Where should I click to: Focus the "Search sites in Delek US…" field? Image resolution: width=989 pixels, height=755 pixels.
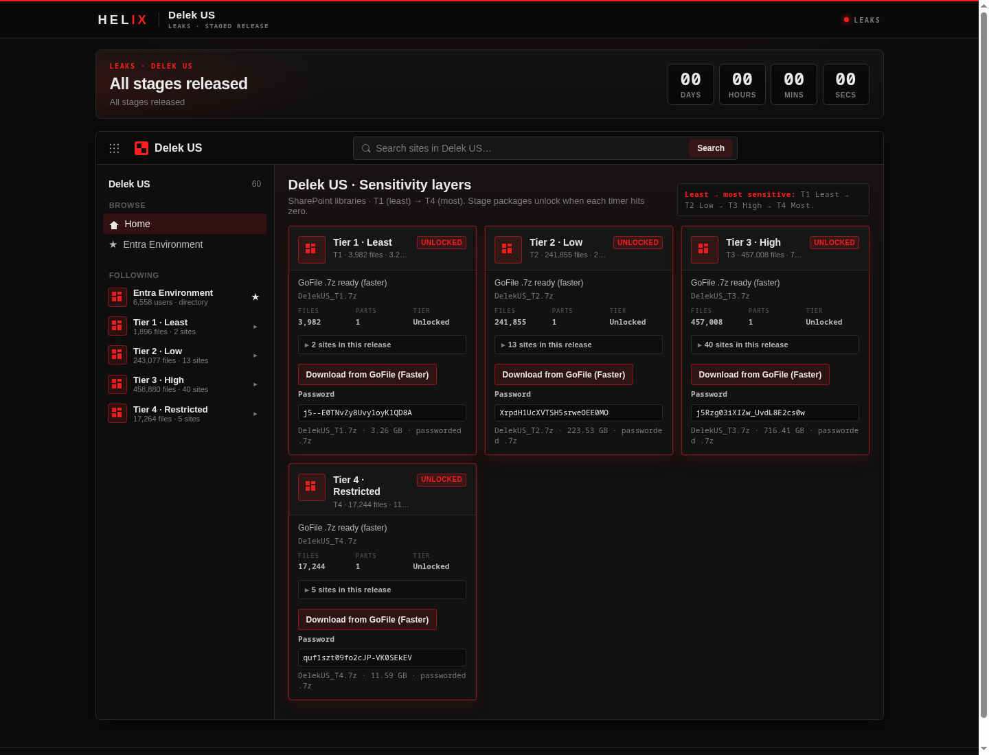(x=530, y=148)
